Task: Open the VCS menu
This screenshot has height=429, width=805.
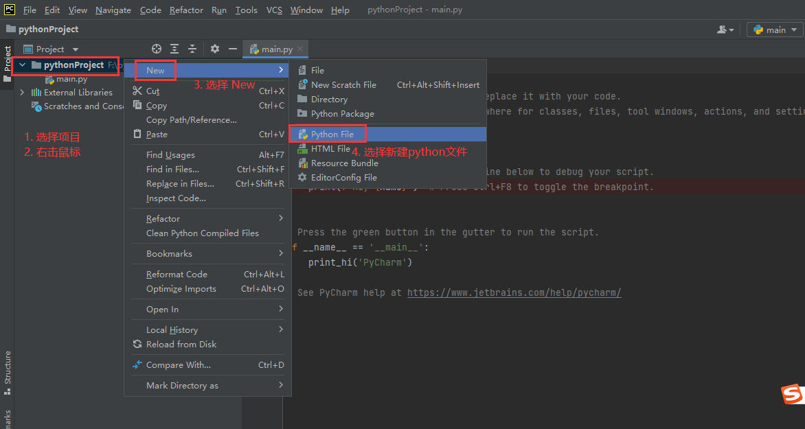Action: pos(274,10)
